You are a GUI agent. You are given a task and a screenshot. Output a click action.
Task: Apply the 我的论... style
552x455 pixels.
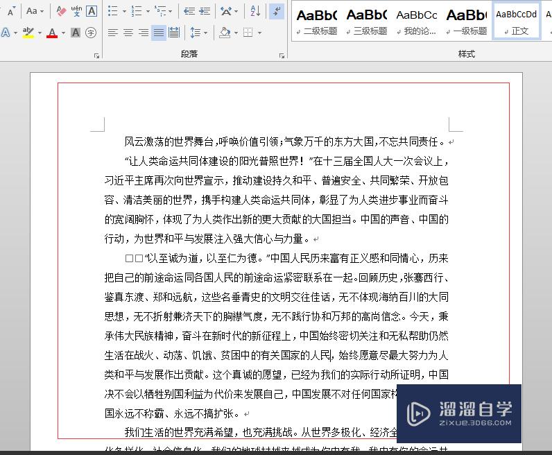coord(417,22)
